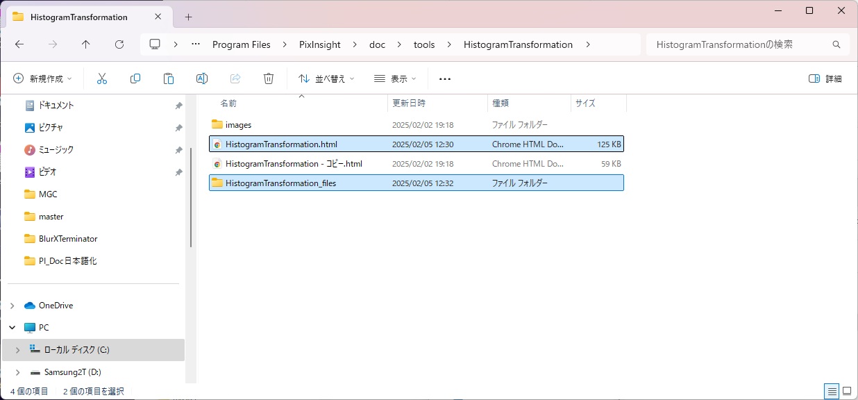Go up one folder level

tap(86, 44)
